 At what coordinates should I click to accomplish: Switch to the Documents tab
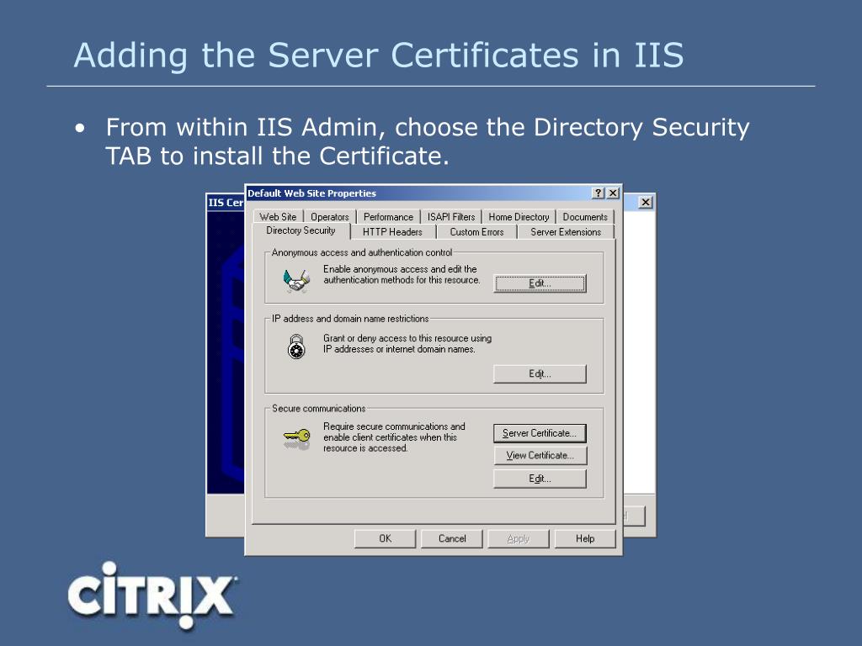585,217
